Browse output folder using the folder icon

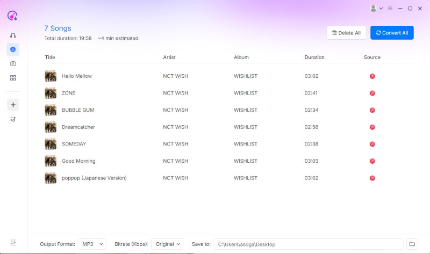point(412,244)
